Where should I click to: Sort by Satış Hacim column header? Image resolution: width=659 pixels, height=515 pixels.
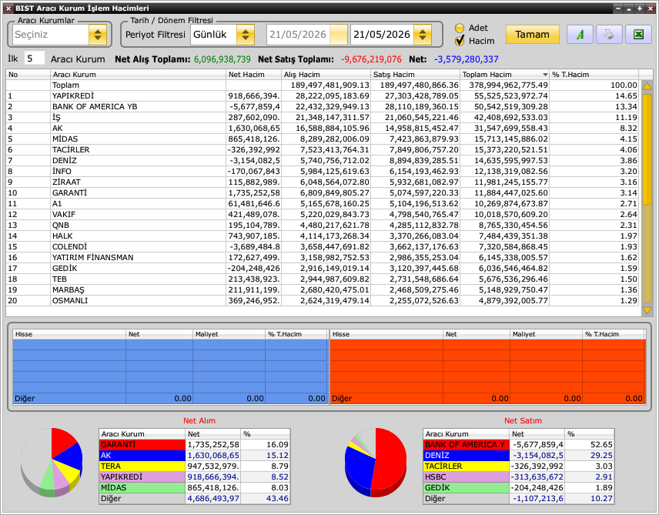pyautogui.click(x=415, y=75)
